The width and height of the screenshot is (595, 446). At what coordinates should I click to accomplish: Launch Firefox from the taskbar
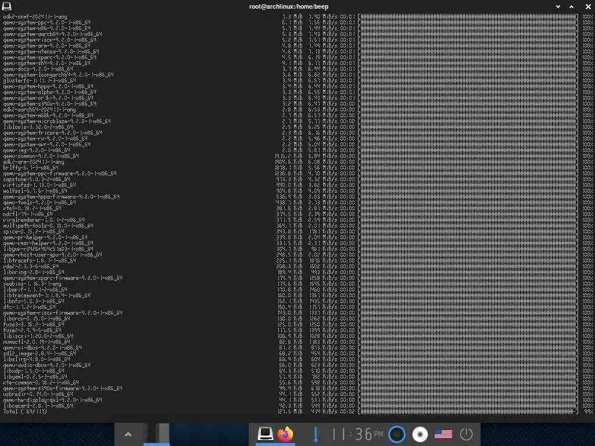pos(285,434)
